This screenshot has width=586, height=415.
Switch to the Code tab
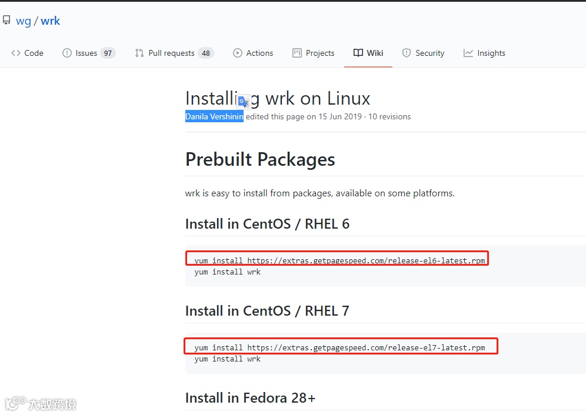[27, 53]
